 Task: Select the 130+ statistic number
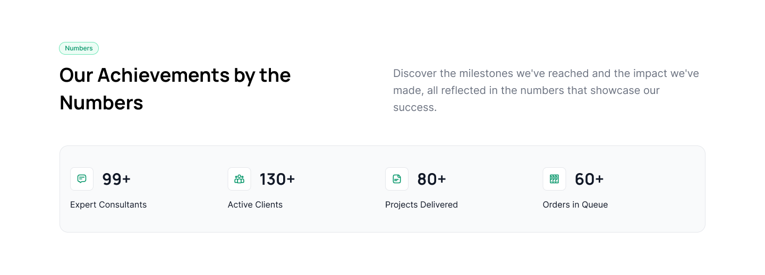pos(277,179)
